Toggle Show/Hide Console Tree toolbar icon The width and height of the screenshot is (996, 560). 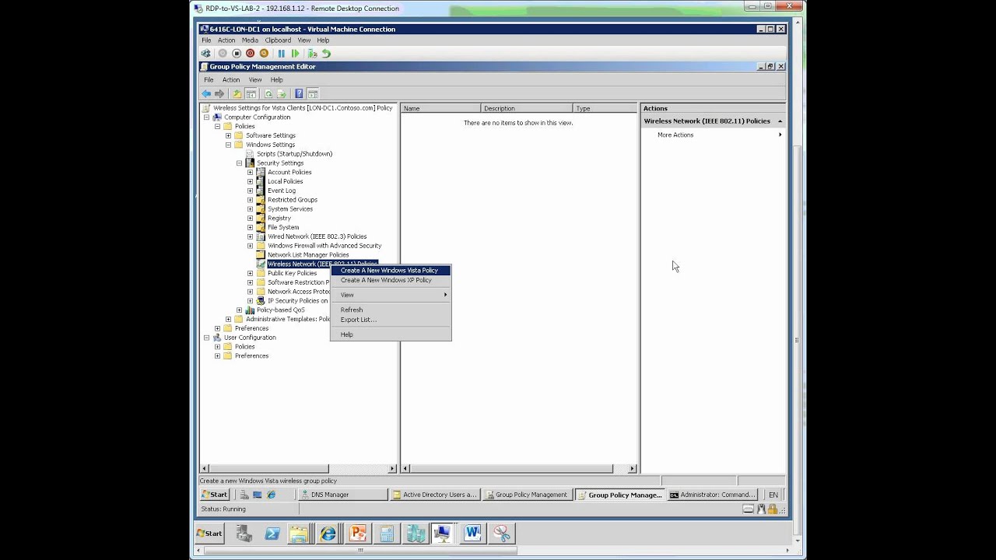pyautogui.click(x=251, y=93)
